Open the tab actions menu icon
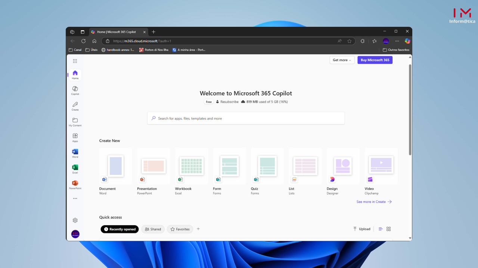The image size is (478, 268). (x=83, y=32)
